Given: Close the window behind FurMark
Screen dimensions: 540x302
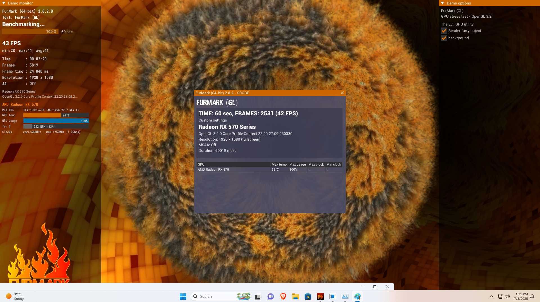Looking at the screenshot, I should coord(388,287).
